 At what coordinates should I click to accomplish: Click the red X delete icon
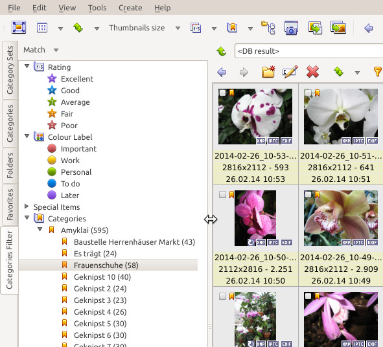pyautogui.click(x=312, y=72)
